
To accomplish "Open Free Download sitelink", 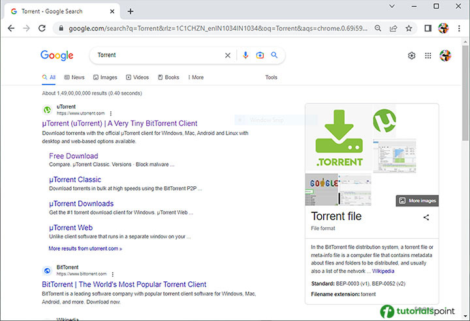I will pos(73,156).
